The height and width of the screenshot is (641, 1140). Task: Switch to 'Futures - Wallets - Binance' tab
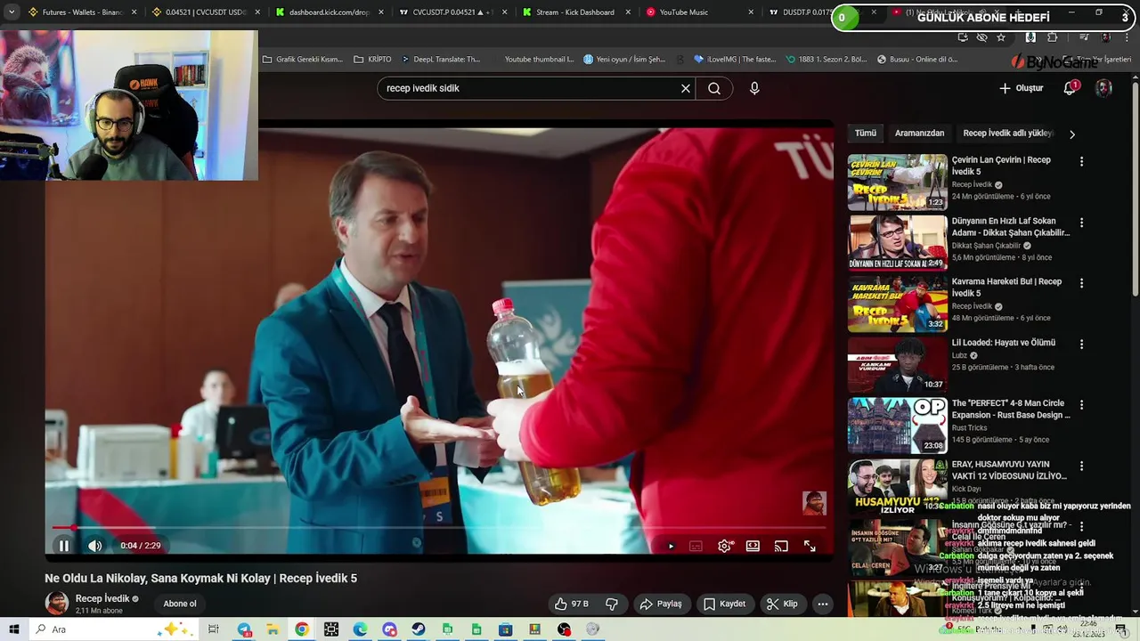click(x=83, y=12)
